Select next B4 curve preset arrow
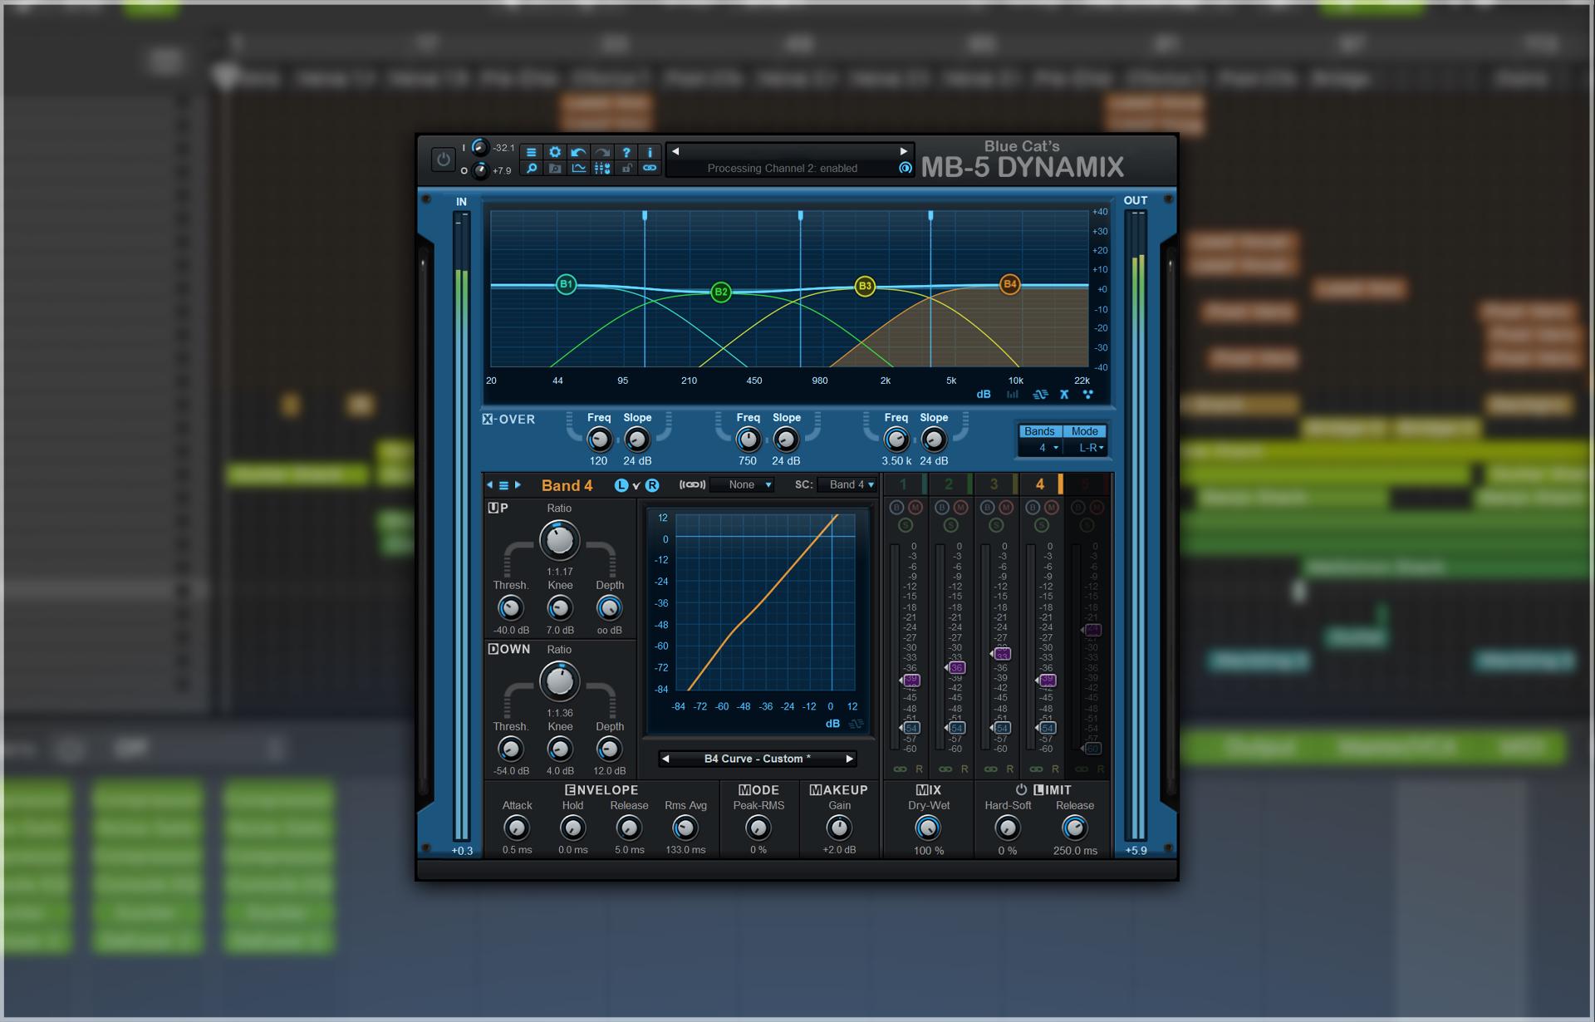 point(849,759)
